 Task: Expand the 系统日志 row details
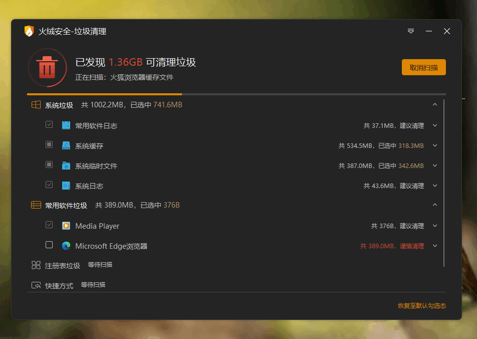click(x=434, y=186)
